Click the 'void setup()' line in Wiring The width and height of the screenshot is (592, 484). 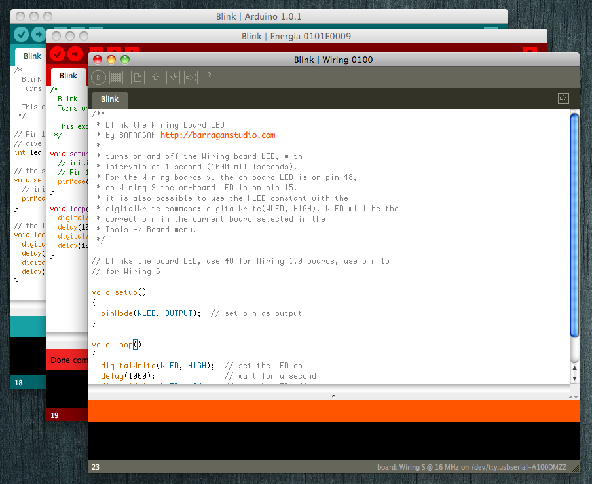119,292
